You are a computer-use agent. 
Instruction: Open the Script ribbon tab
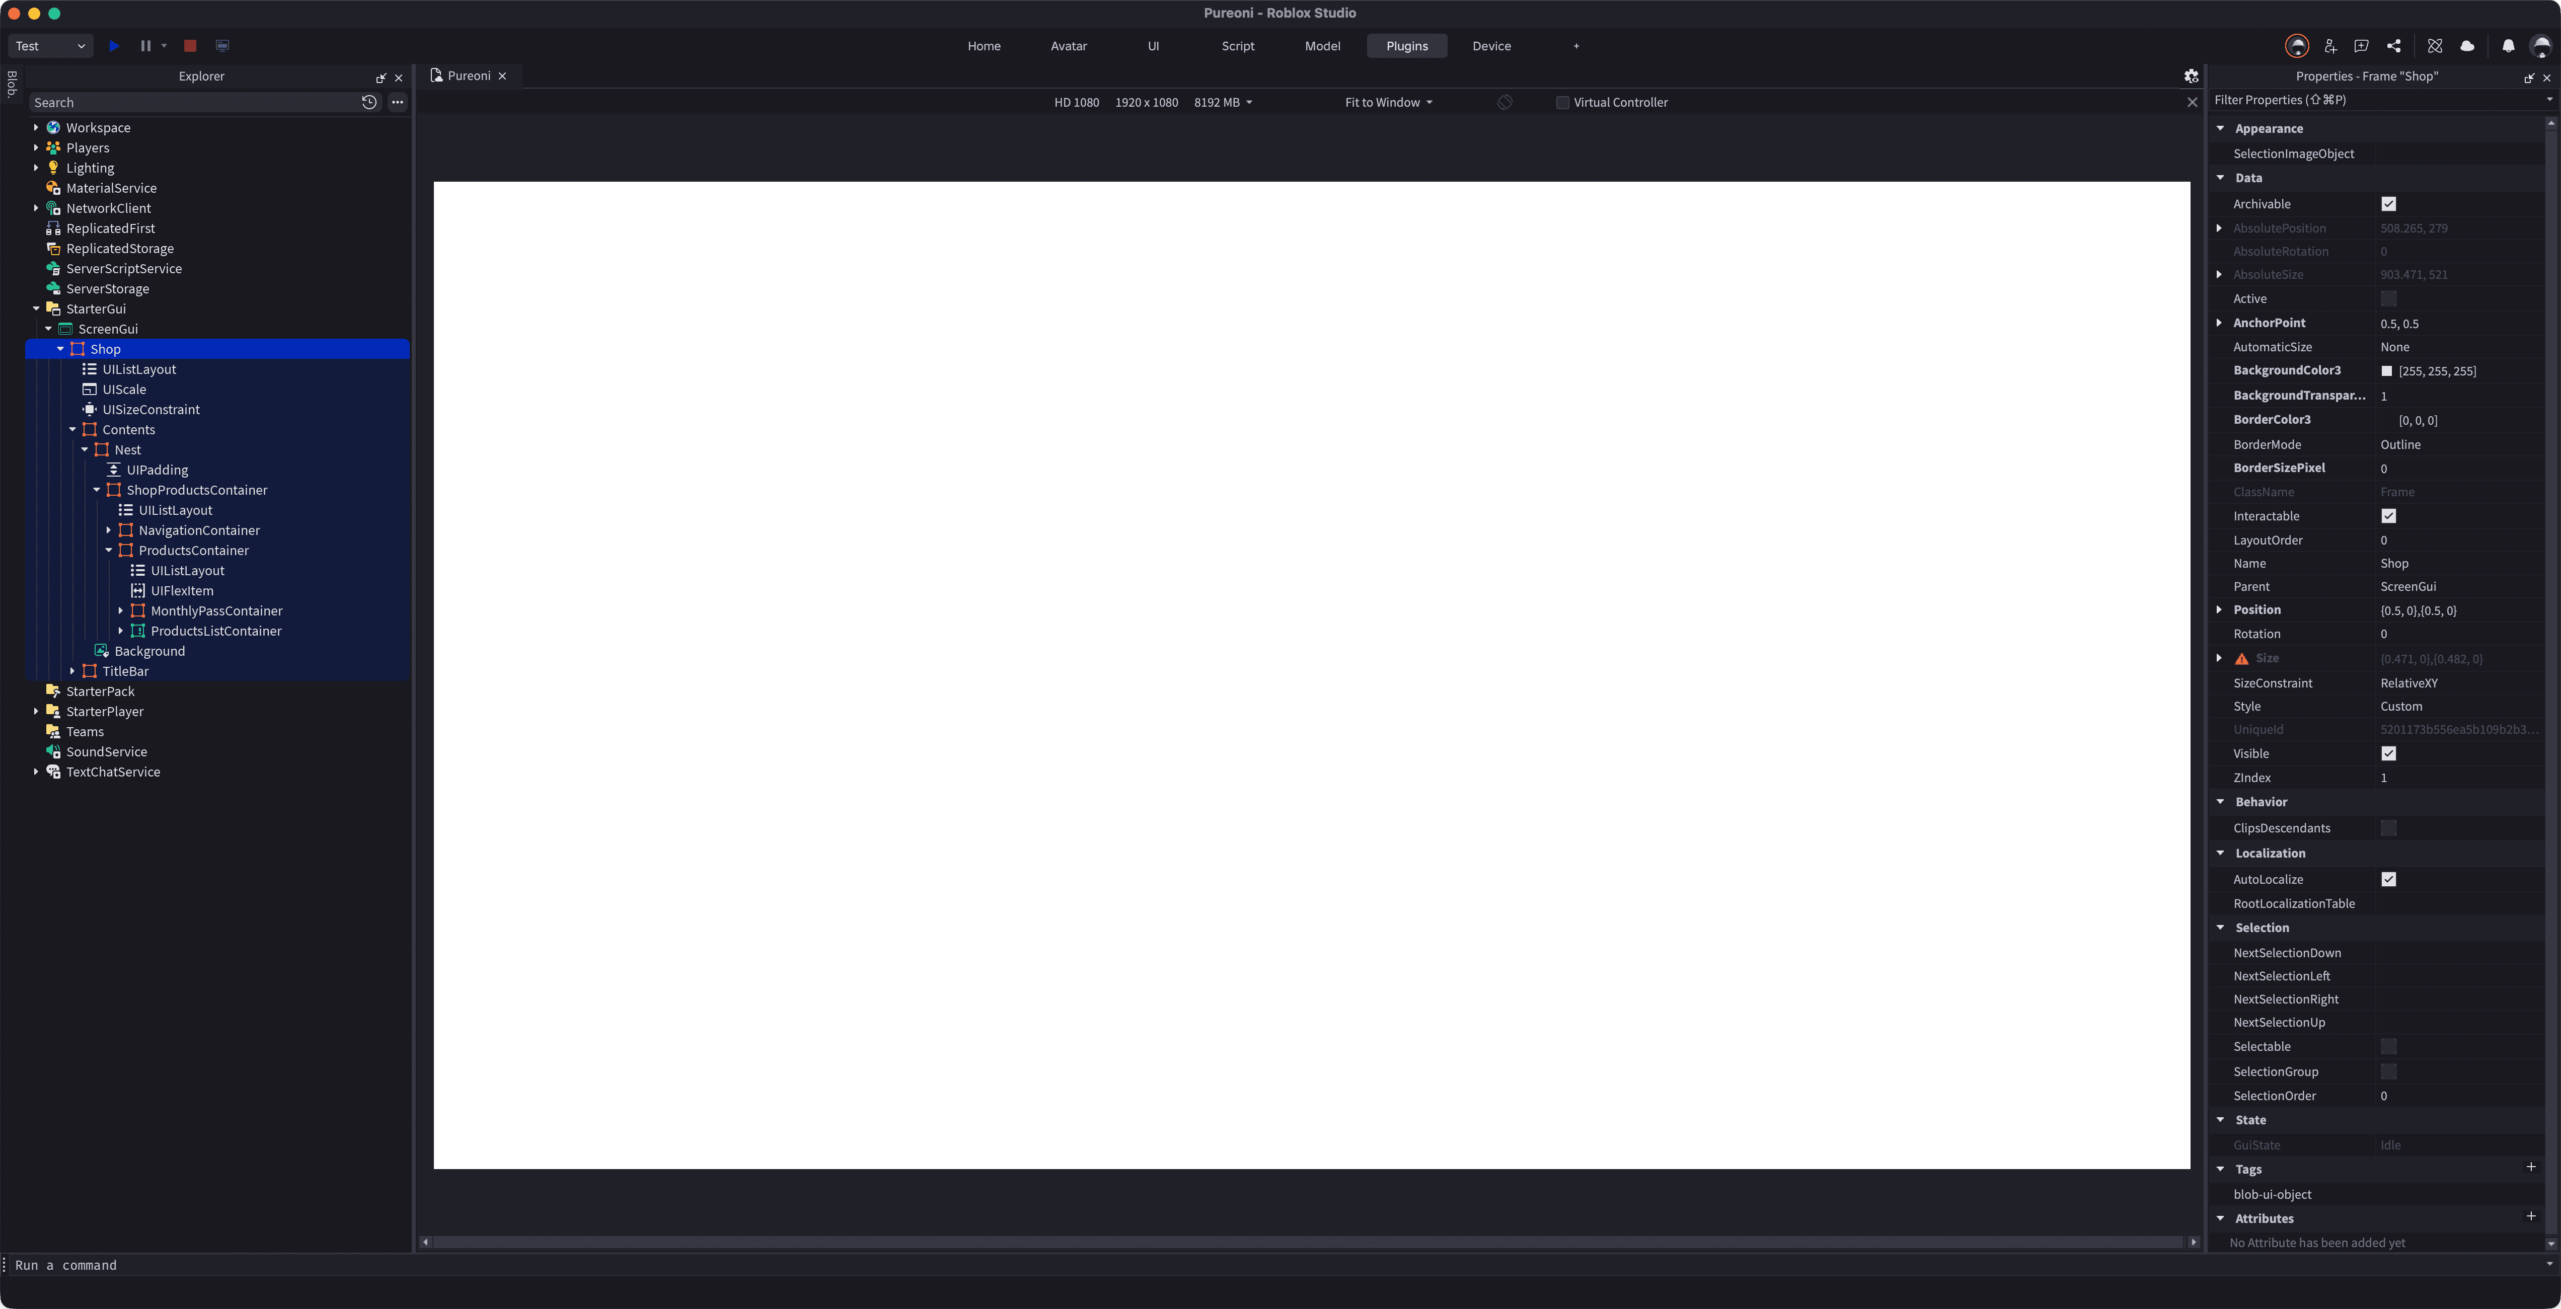[1237, 46]
